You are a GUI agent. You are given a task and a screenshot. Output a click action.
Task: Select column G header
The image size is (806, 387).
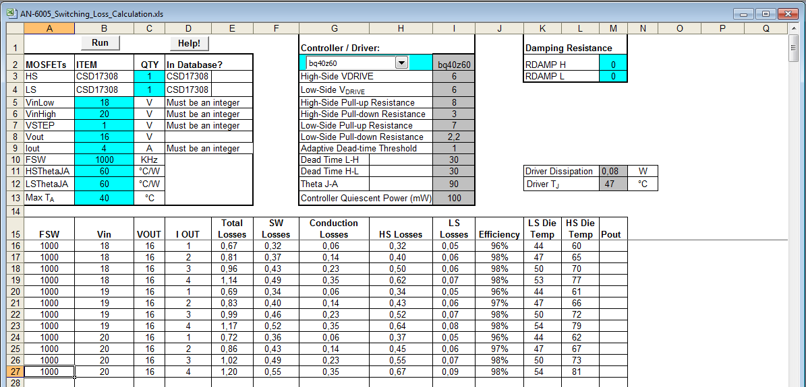[335, 29]
